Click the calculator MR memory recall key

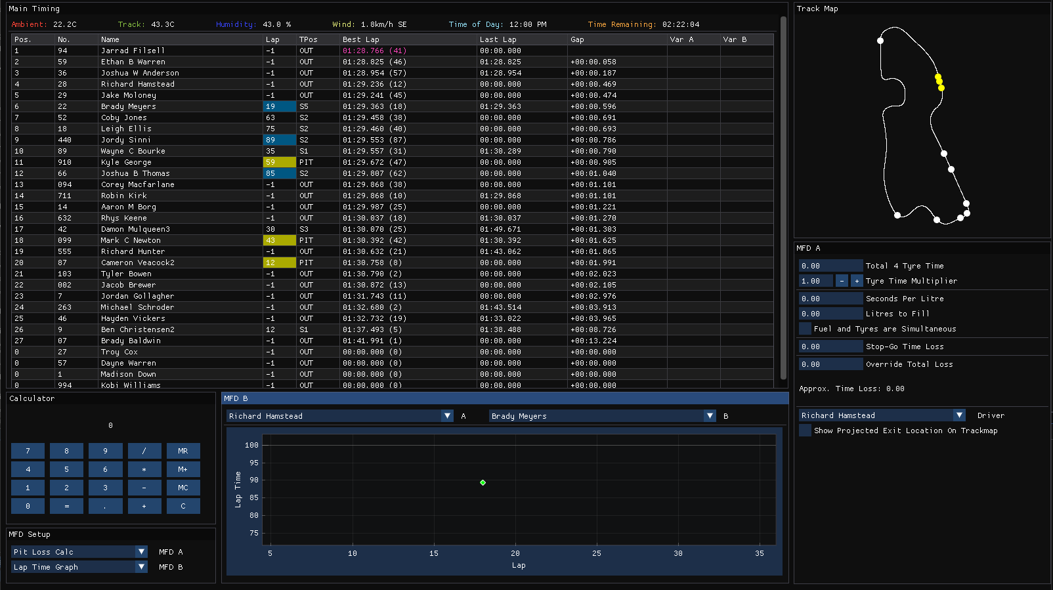pos(183,451)
